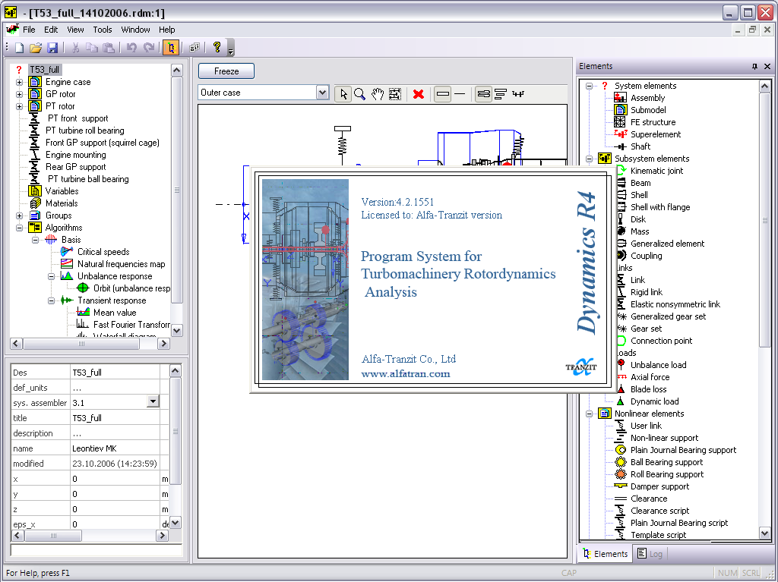
Task: Select Natural frequencies map in the tree
Action: 121,264
